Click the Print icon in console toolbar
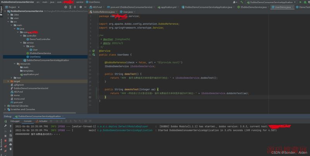 click(x=11, y=144)
